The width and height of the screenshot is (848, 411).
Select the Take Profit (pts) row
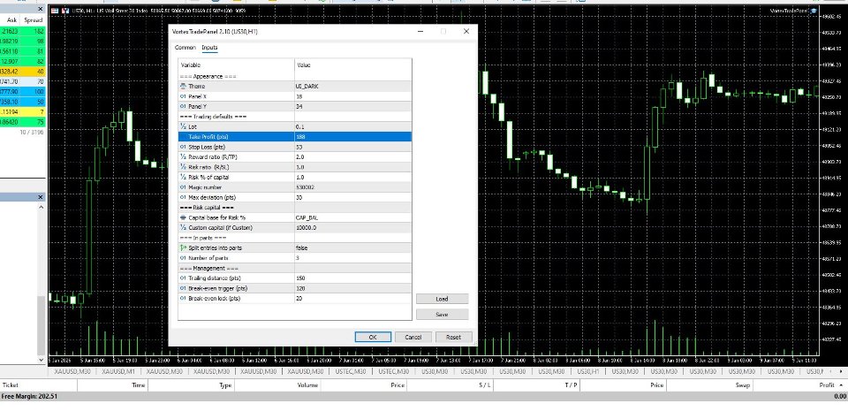pos(295,137)
